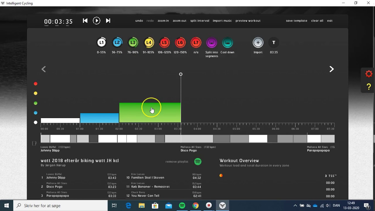The image size is (375, 211).
Task: Select track 1 Johnny Däpp in playlist
Action: click(x=79, y=176)
